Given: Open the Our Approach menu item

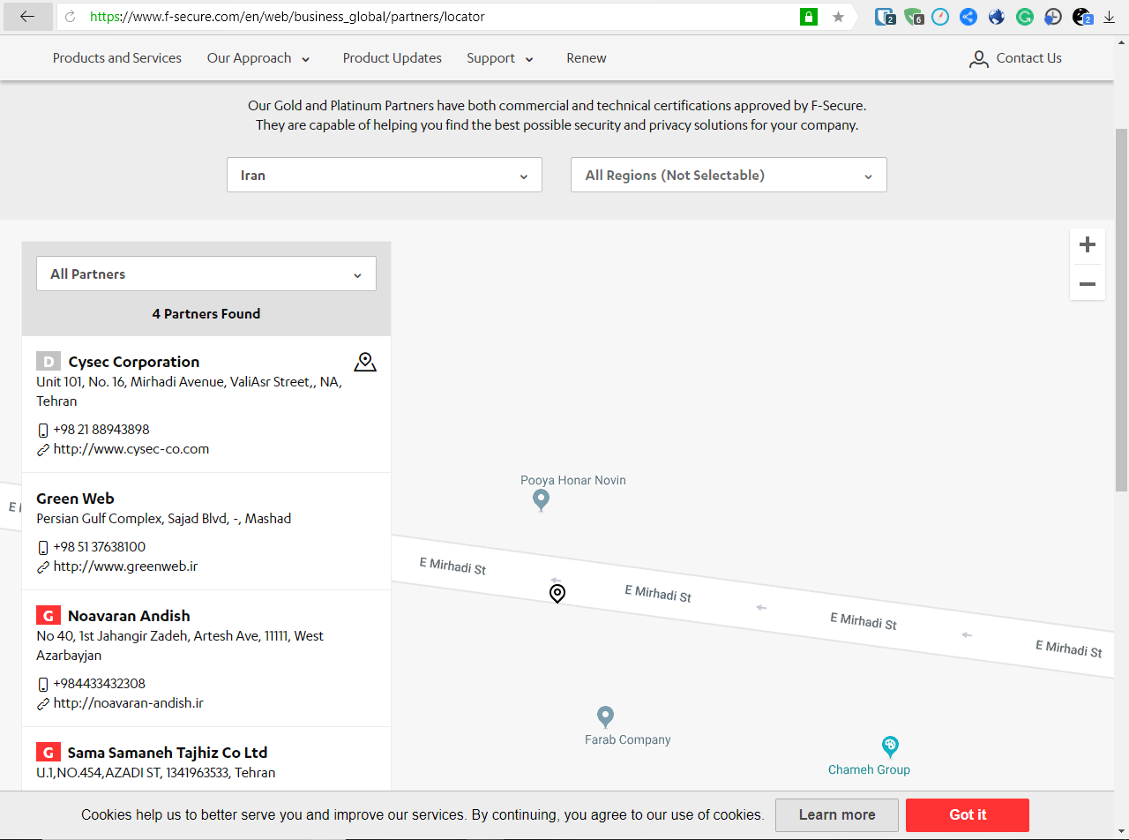Looking at the screenshot, I should click(x=249, y=58).
